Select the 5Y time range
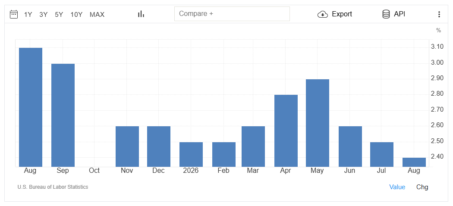 [59, 14]
